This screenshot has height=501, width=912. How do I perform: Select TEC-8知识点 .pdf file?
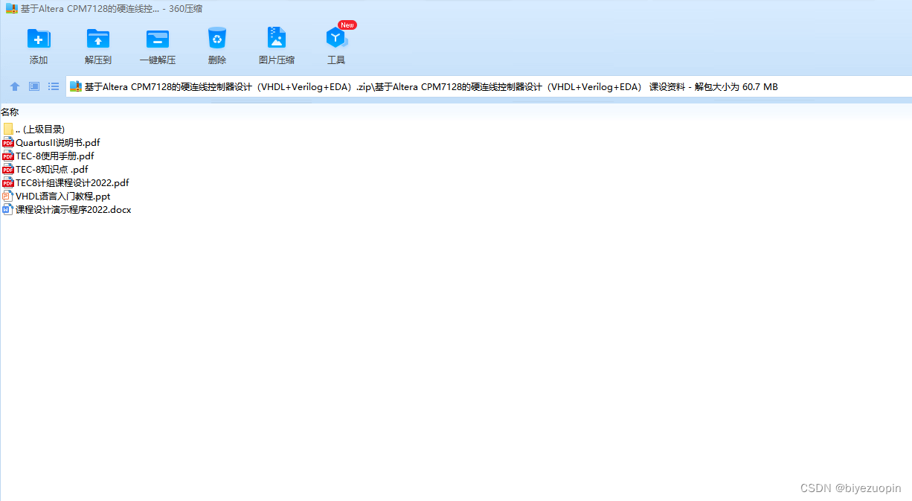(45, 169)
